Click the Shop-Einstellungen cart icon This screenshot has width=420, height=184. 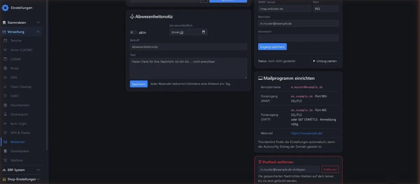4,179
